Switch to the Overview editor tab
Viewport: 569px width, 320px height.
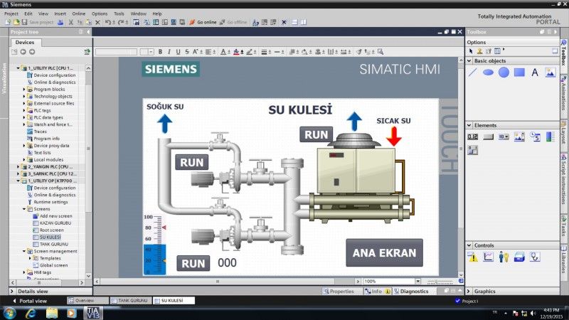pos(87,300)
